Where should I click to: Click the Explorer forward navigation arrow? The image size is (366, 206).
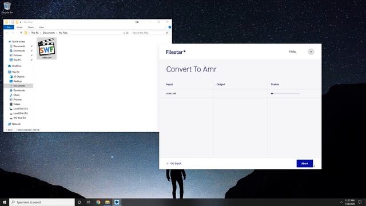[13, 33]
